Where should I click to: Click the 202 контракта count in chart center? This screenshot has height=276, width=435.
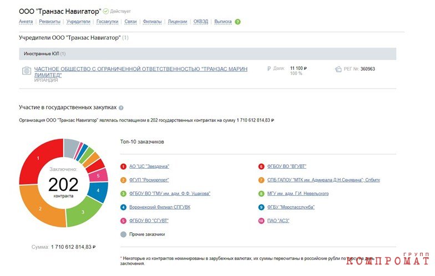[63, 187]
